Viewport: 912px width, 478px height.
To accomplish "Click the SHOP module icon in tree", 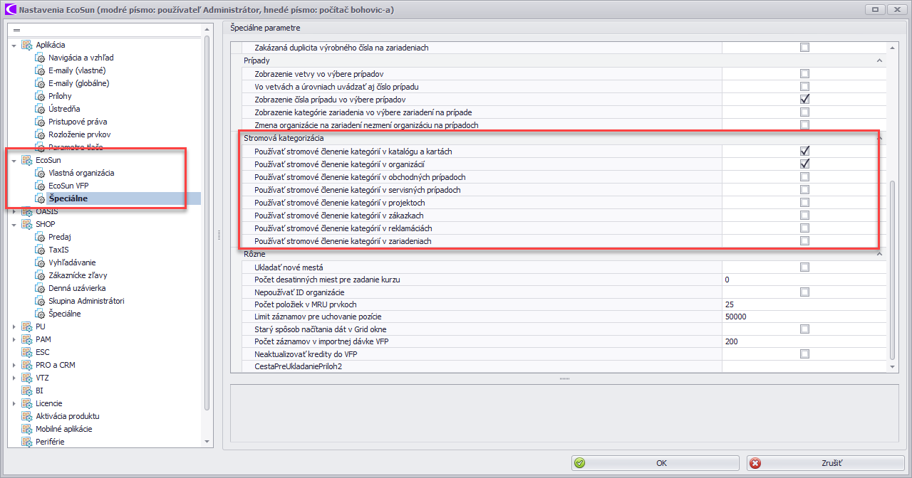I will [x=27, y=224].
